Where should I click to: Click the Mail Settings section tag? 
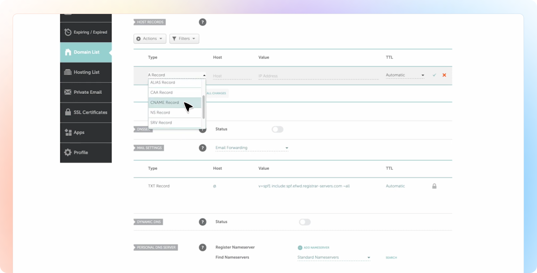[x=149, y=148]
